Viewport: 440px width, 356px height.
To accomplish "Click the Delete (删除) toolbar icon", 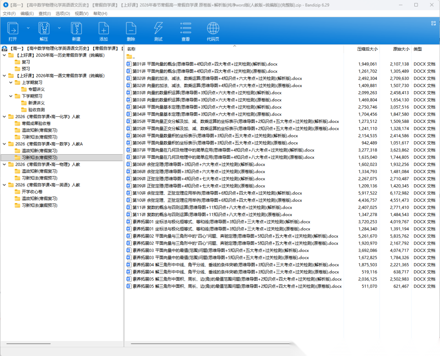I will 131,29.
